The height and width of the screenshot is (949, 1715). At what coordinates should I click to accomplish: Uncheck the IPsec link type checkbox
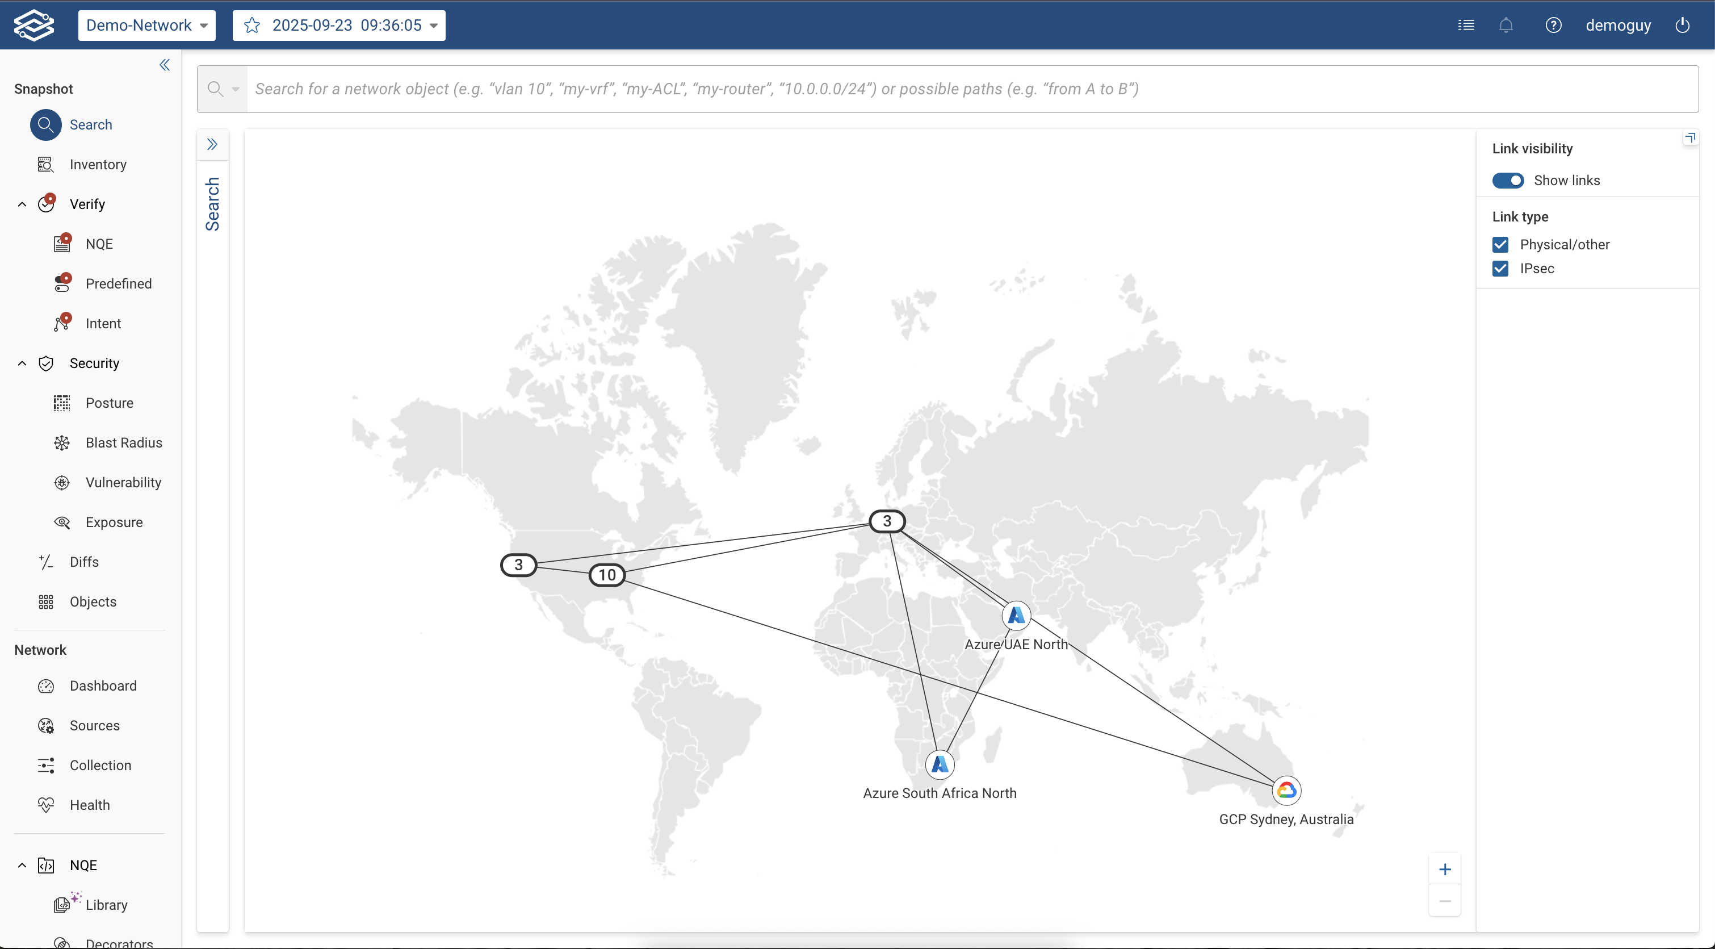point(1500,269)
